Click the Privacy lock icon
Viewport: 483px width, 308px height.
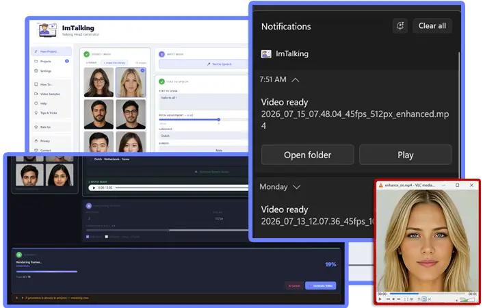36,140
